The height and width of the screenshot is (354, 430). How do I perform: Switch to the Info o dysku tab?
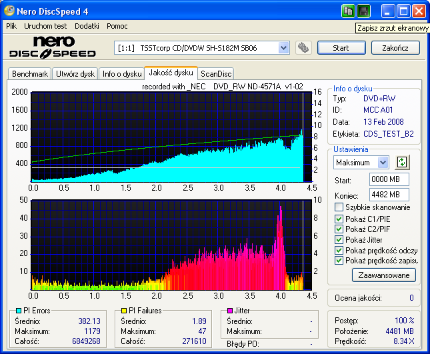(122, 74)
